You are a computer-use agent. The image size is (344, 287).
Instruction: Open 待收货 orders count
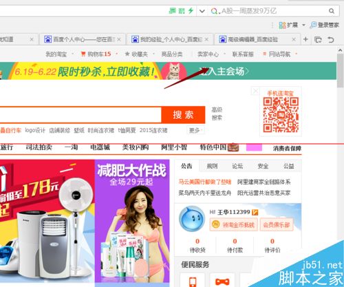click(197, 246)
